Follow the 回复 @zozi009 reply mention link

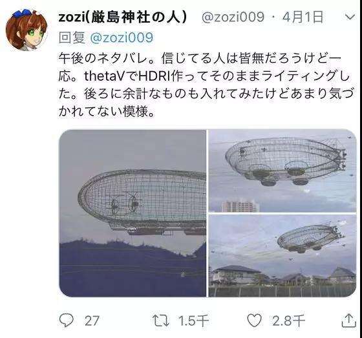[x=122, y=37]
